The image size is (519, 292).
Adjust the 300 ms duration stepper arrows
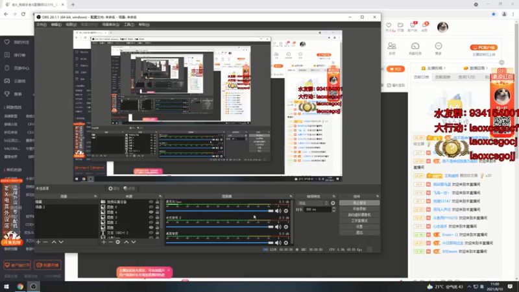333,210
